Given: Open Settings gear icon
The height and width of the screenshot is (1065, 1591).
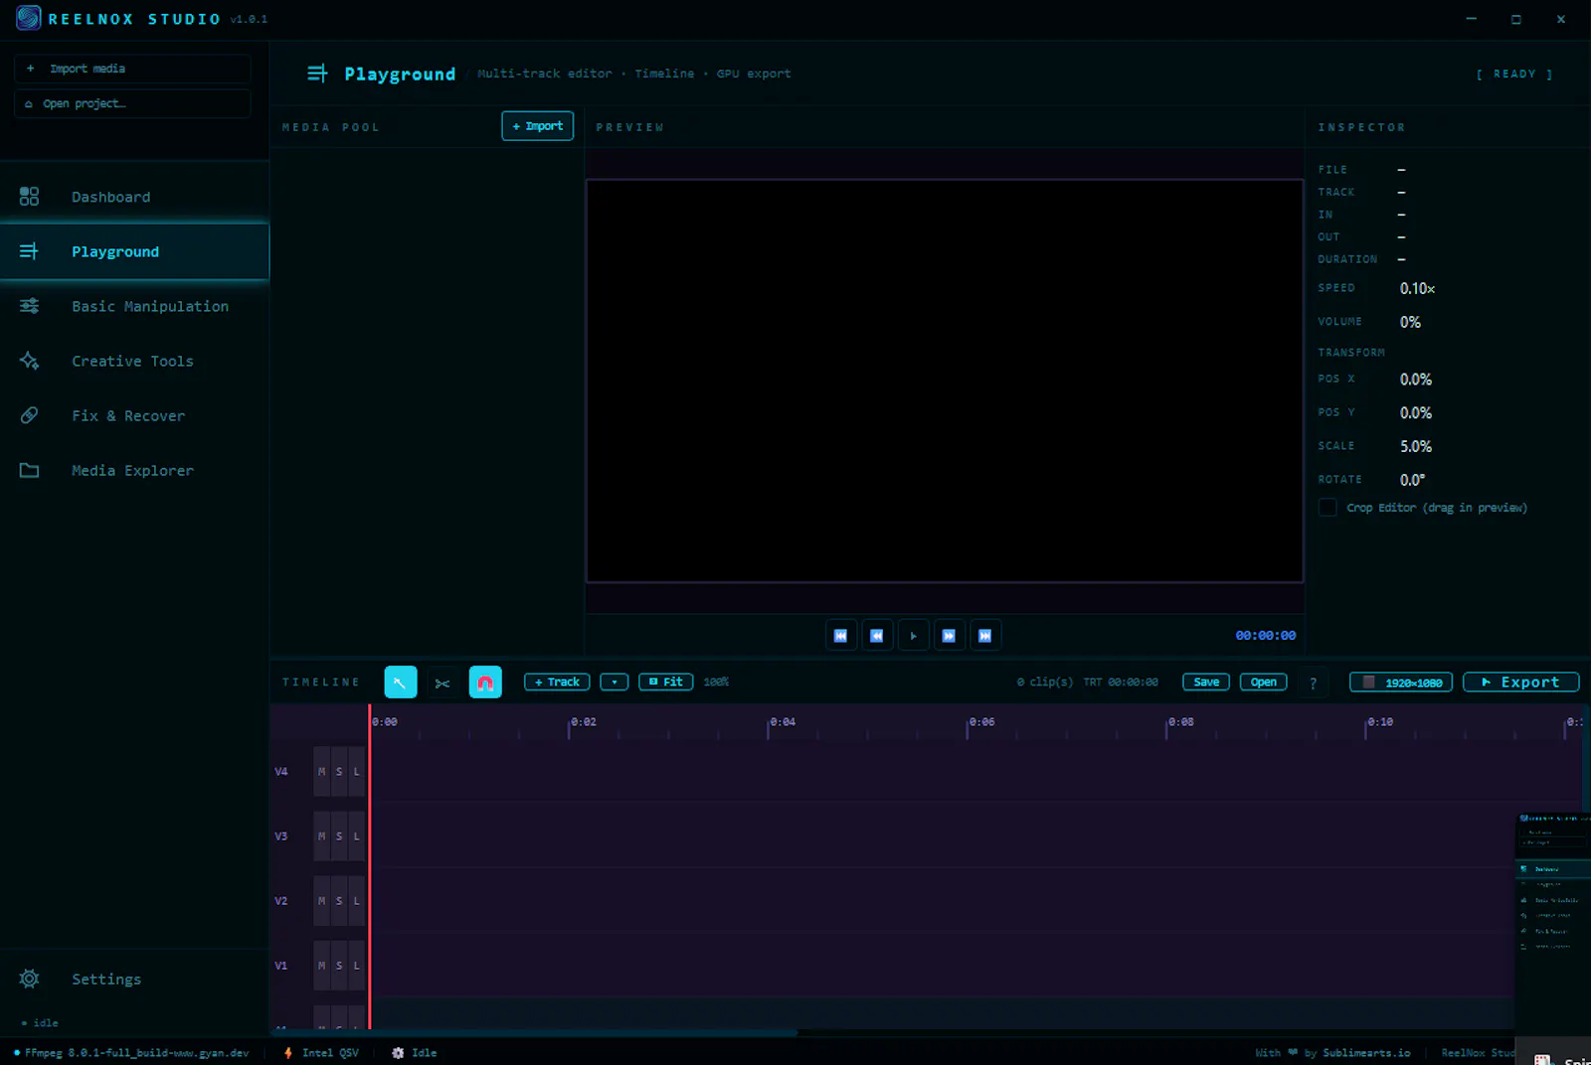Looking at the screenshot, I should tap(30, 979).
